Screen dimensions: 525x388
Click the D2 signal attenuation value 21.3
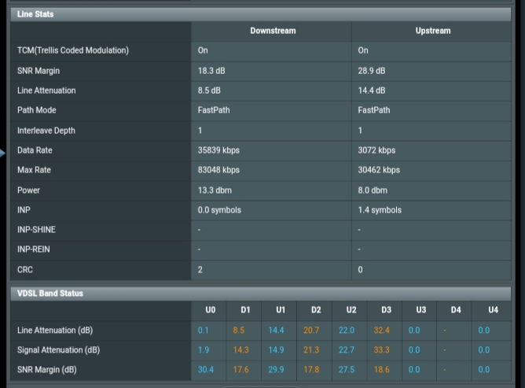[x=311, y=350]
